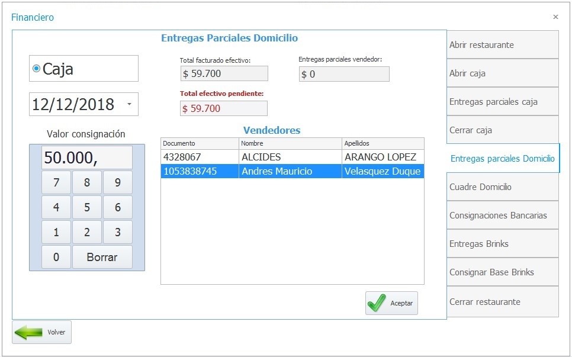Click the green arrow icon on Volver

(x=28, y=332)
